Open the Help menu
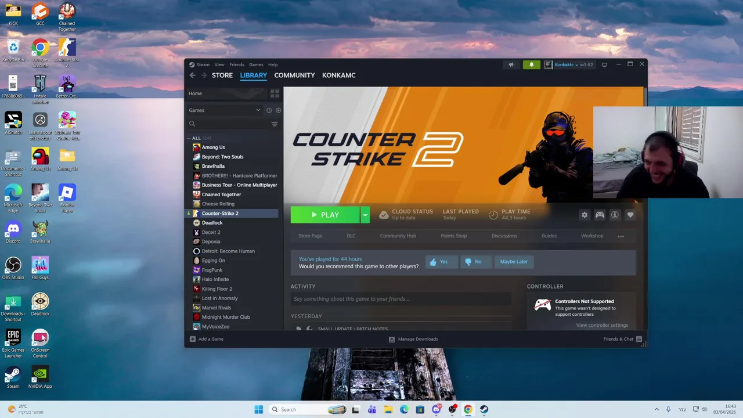Viewport: 743px width, 418px height. pyautogui.click(x=273, y=64)
